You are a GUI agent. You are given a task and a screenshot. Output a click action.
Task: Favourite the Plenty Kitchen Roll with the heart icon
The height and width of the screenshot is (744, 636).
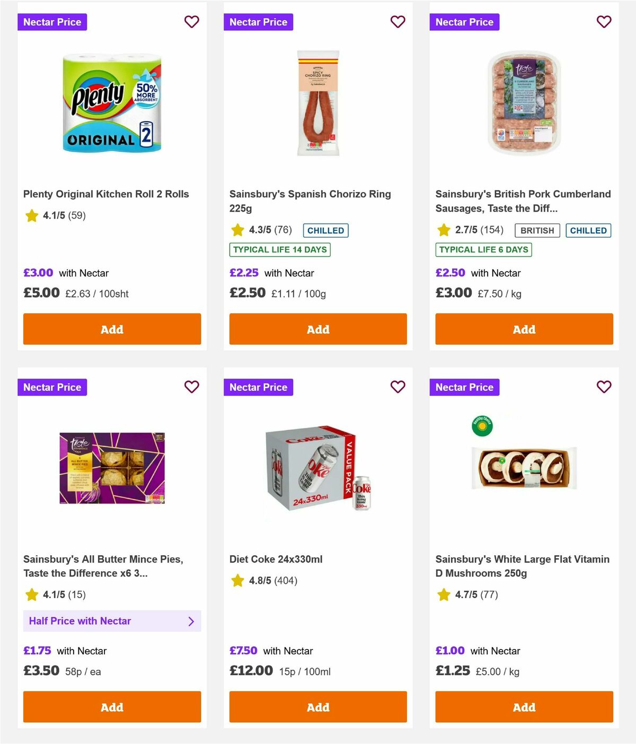coord(191,22)
